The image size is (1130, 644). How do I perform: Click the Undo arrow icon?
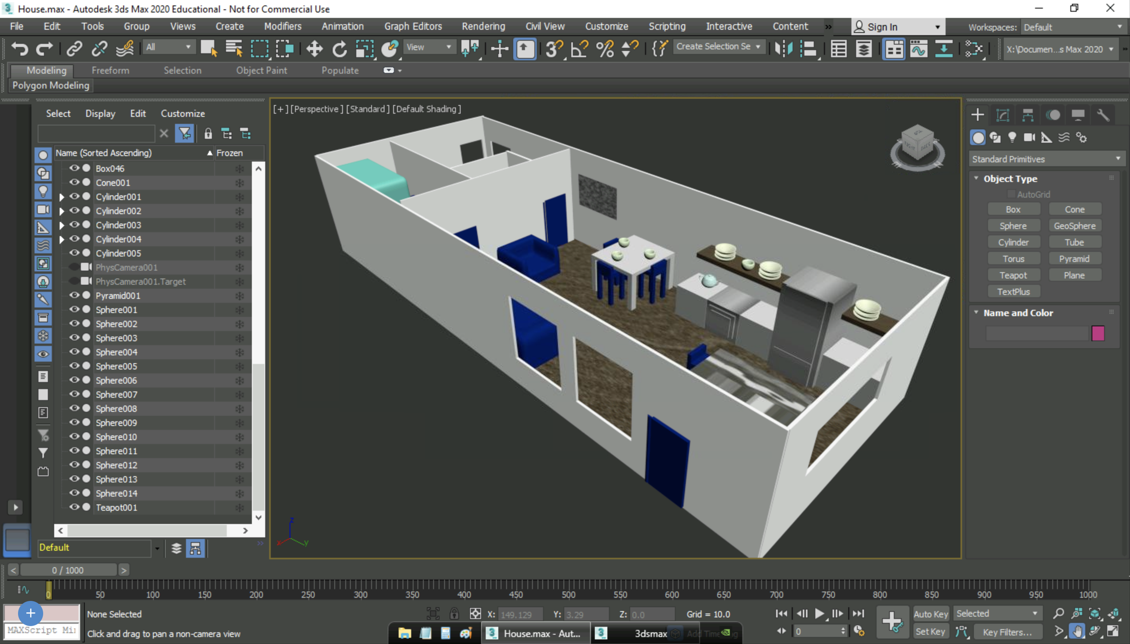pyautogui.click(x=20, y=48)
